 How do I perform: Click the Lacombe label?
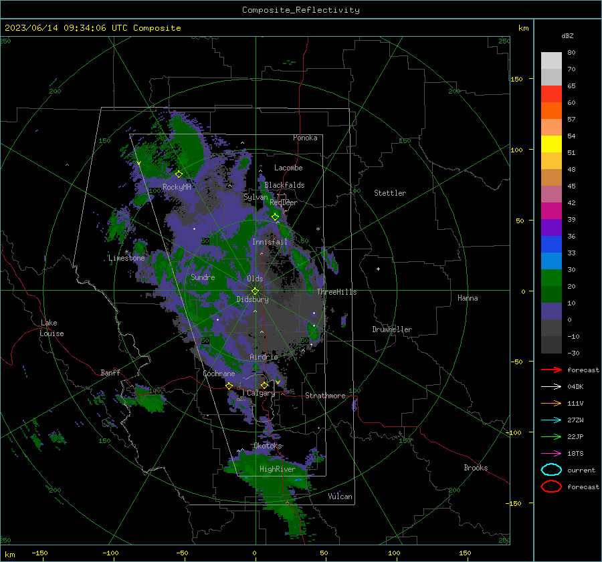(x=288, y=168)
